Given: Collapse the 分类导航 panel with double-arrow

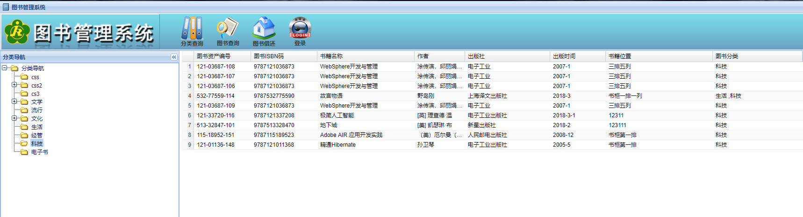Looking at the screenshot, I should click(x=174, y=57).
